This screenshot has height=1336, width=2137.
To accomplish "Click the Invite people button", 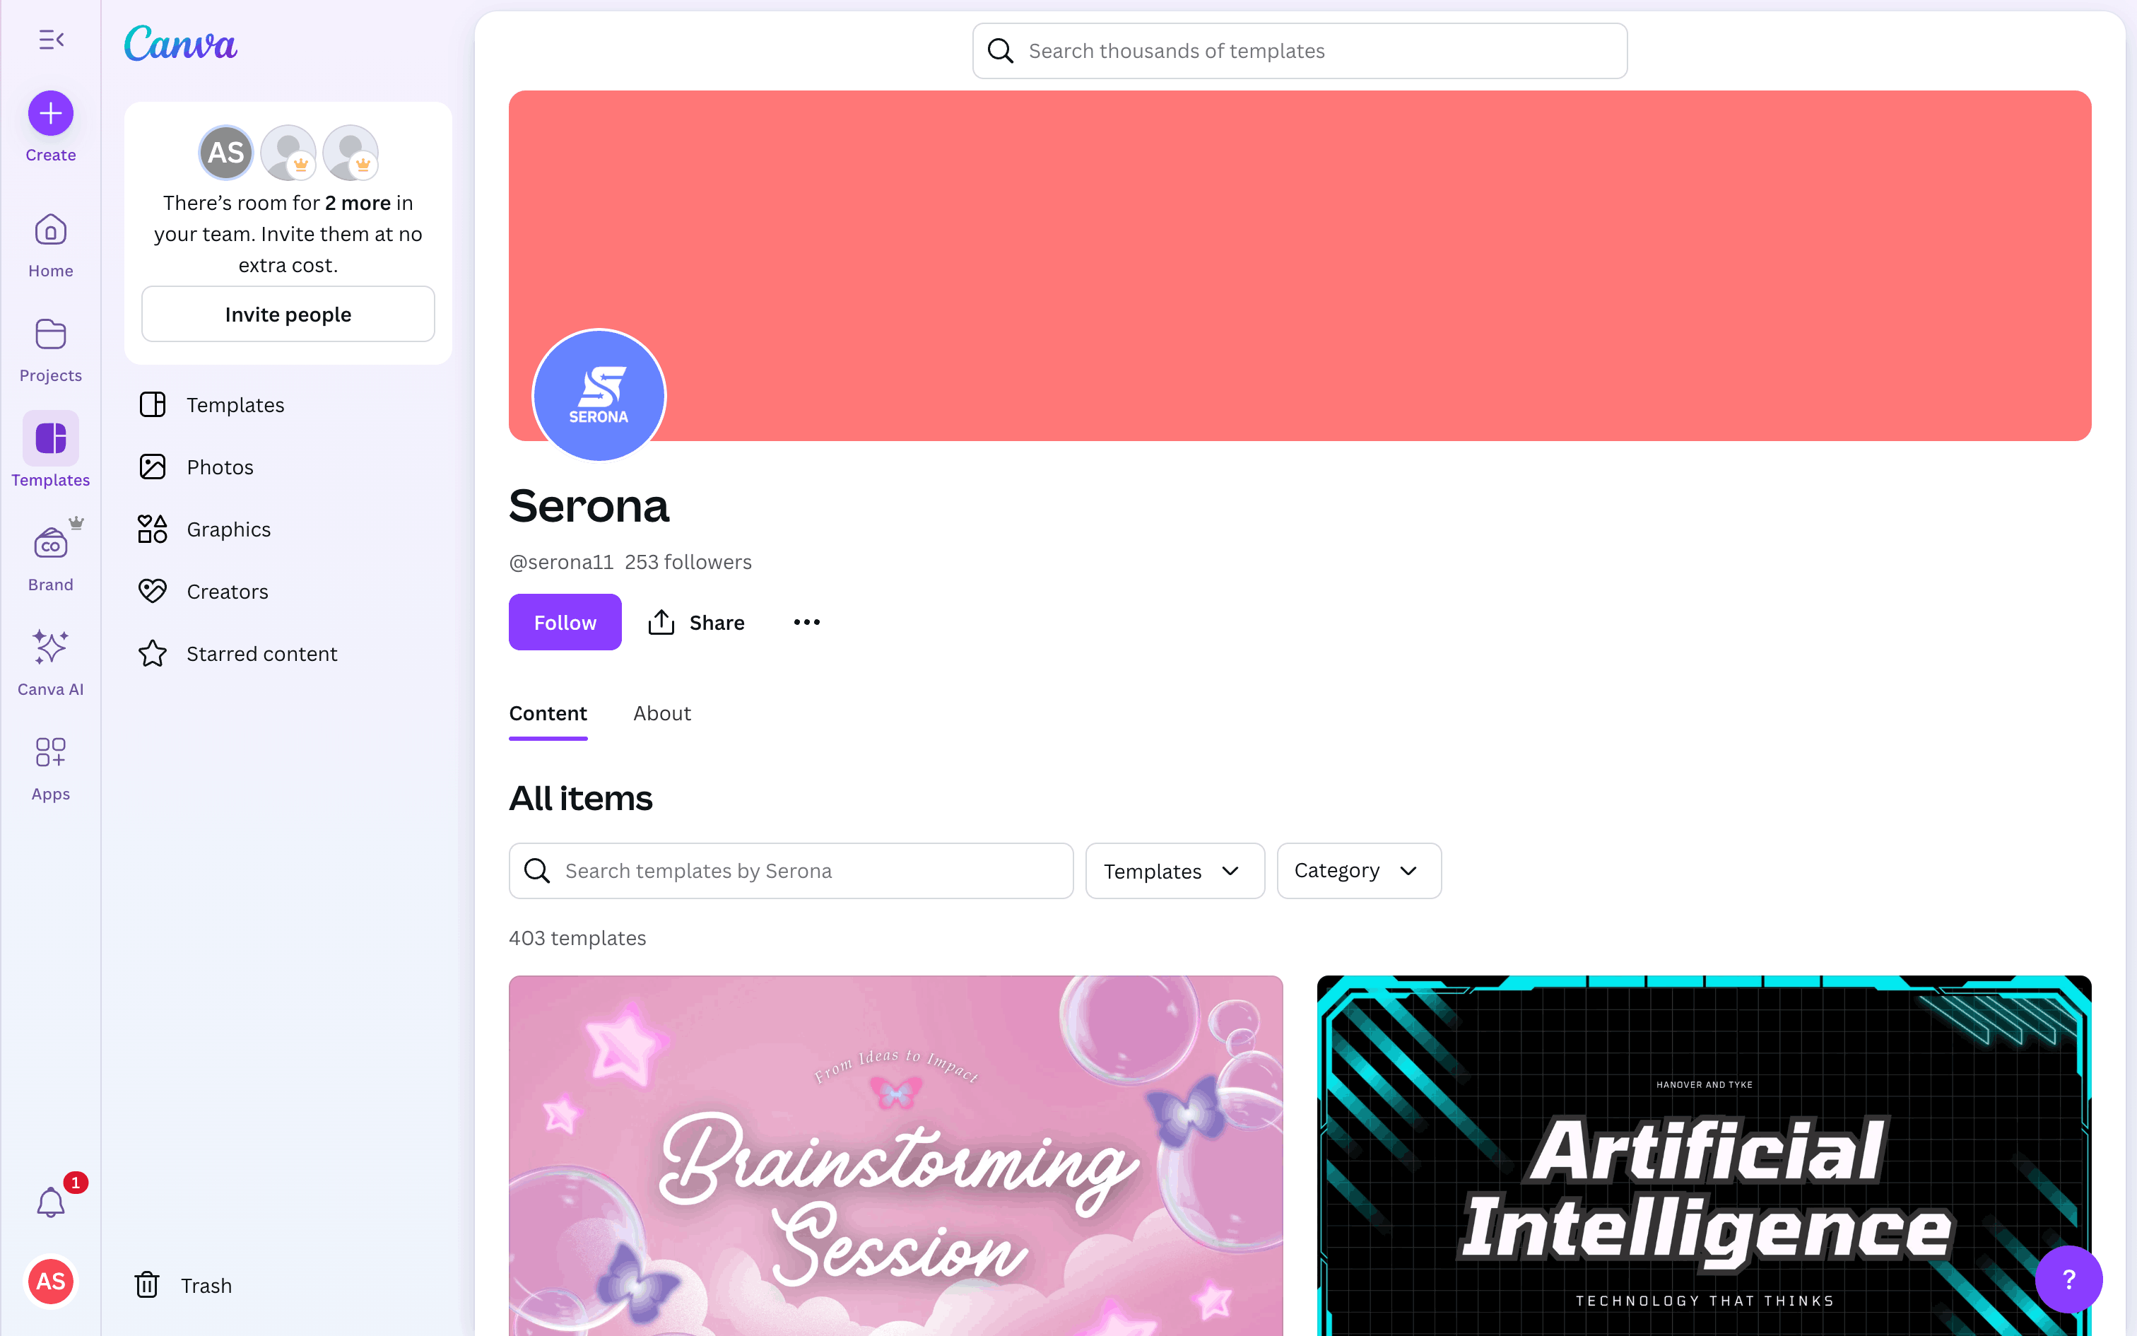I will pos(288,314).
